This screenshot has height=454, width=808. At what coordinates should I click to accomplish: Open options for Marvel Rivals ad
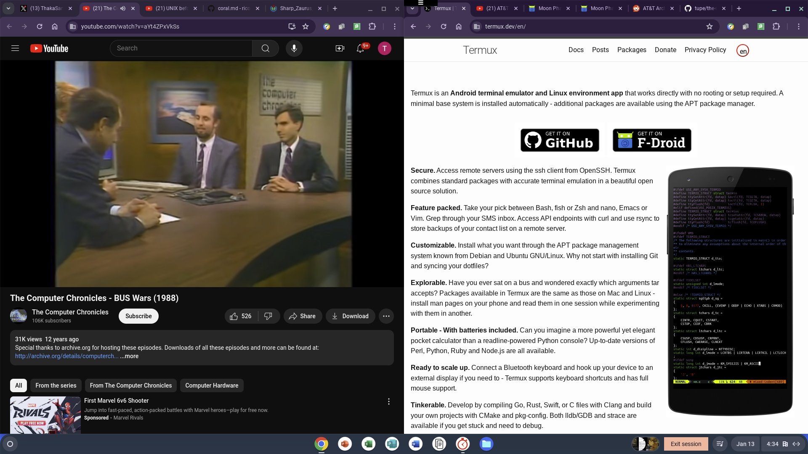pyautogui.click(x=389, y=401)
